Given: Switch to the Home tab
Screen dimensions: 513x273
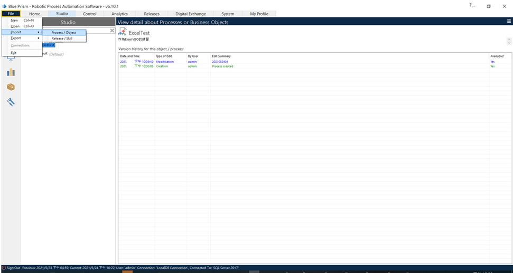Looking at the screenshot, I should (x=34, y=14).
